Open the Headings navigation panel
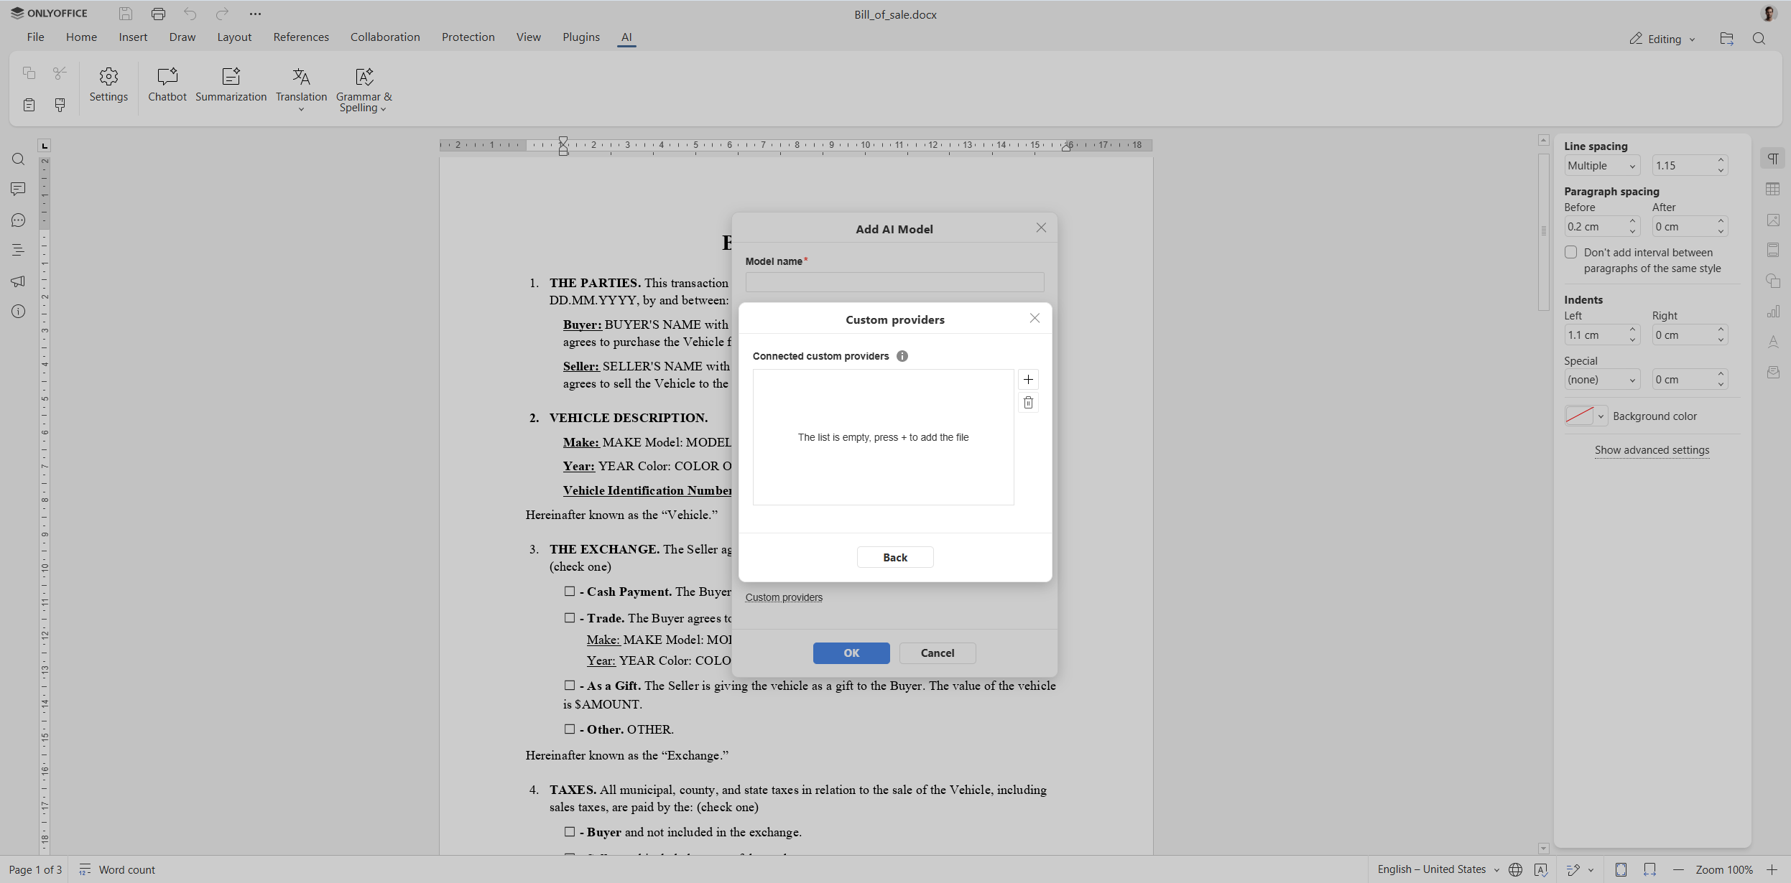 (18, 250)
